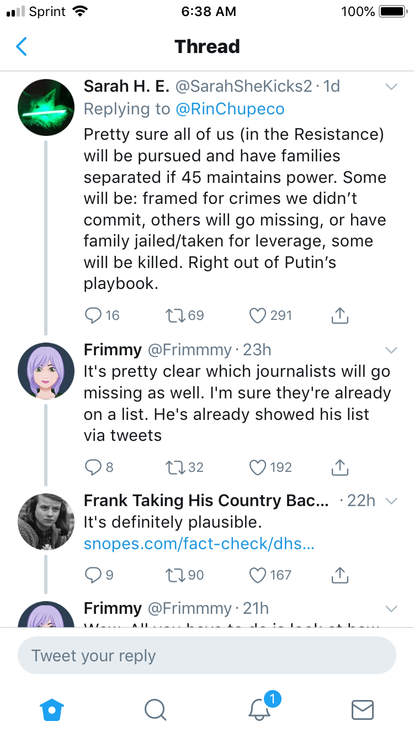Like Sarah H. E.'s tweet
This screenshot has height=737, width=414.
pos(257,315)
